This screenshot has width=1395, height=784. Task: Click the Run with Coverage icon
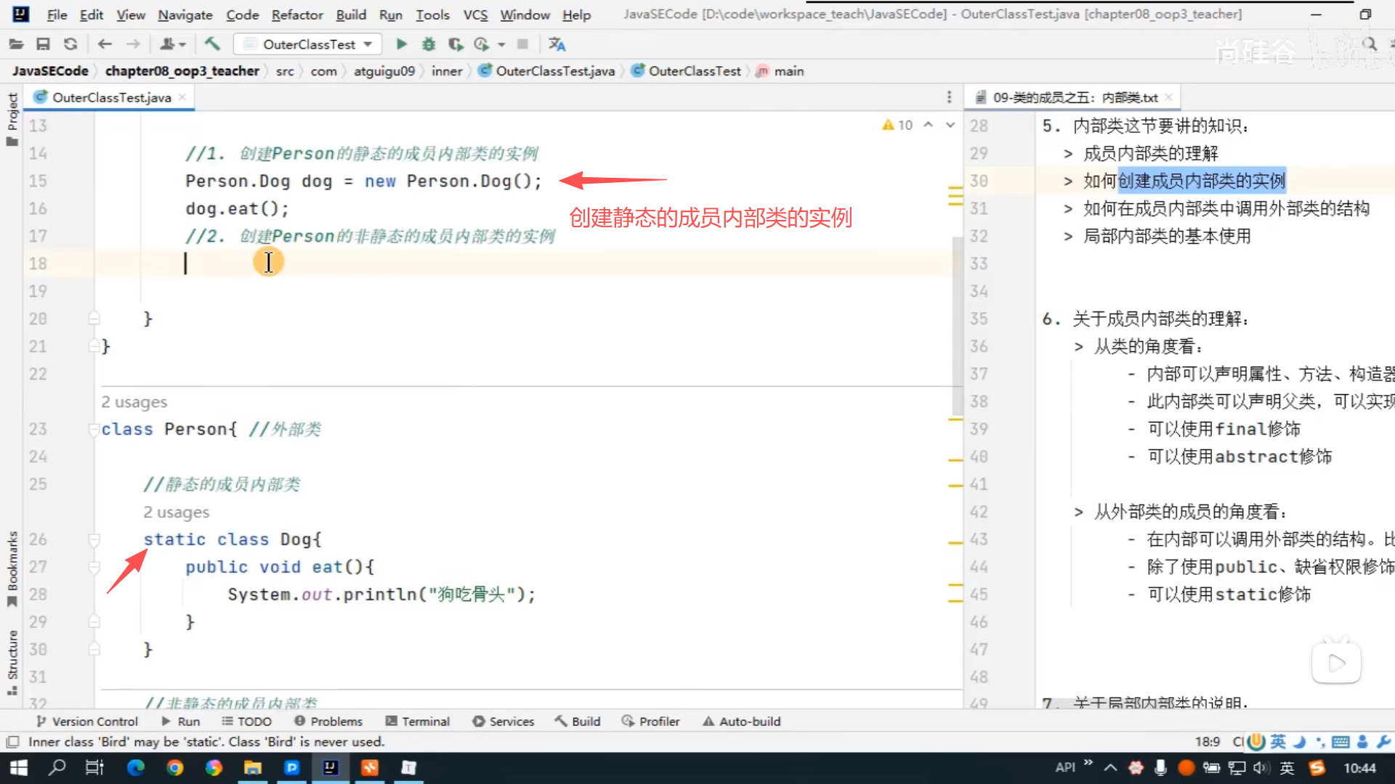456,44
